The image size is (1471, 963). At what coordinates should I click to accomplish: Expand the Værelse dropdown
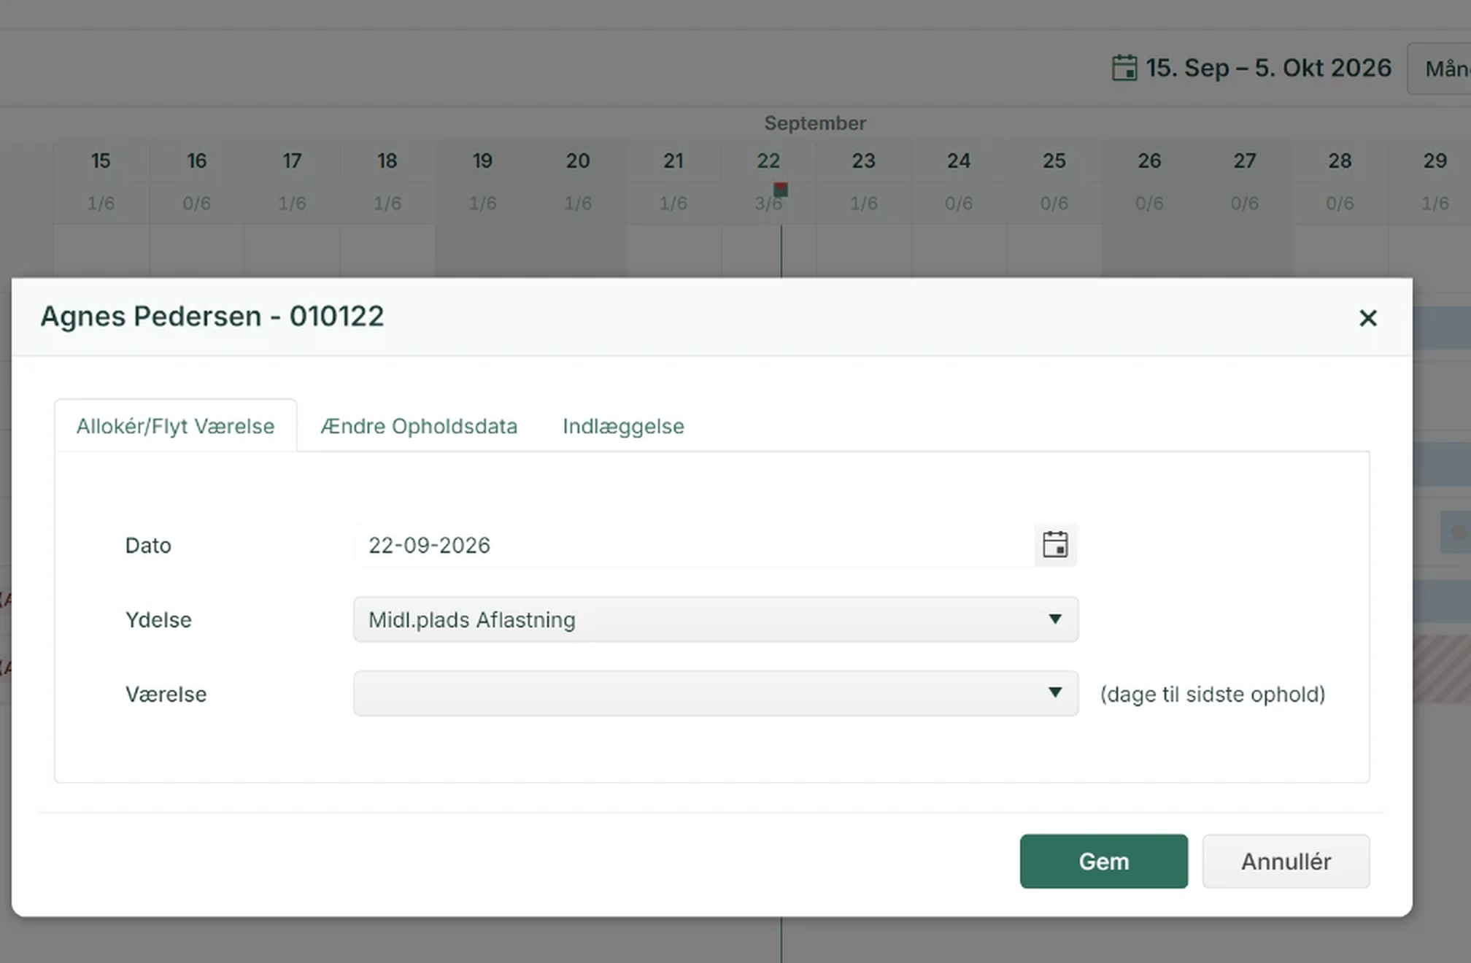(x=716, y=693)
